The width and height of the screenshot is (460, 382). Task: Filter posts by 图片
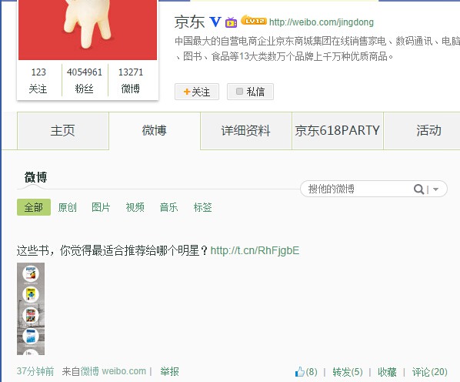tap(101, 207)
